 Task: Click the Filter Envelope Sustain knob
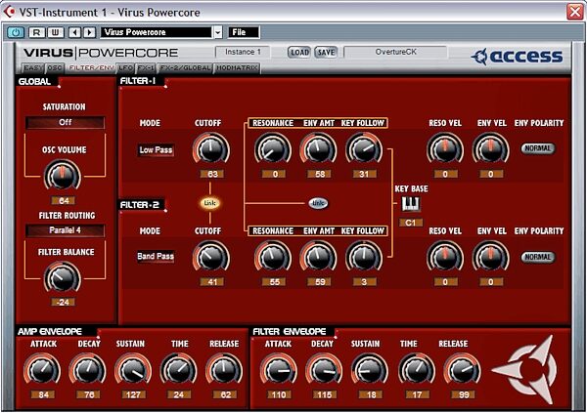click(x=370, y=370)
